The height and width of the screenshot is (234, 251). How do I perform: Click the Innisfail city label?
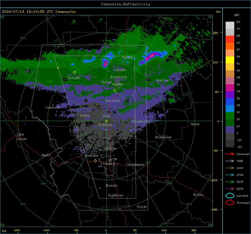tap(112, 101)
